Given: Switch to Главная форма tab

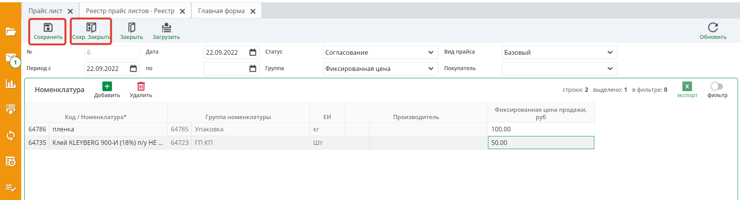Looking at the screenshot, I should pyautogui.click(x=221, y=11).
